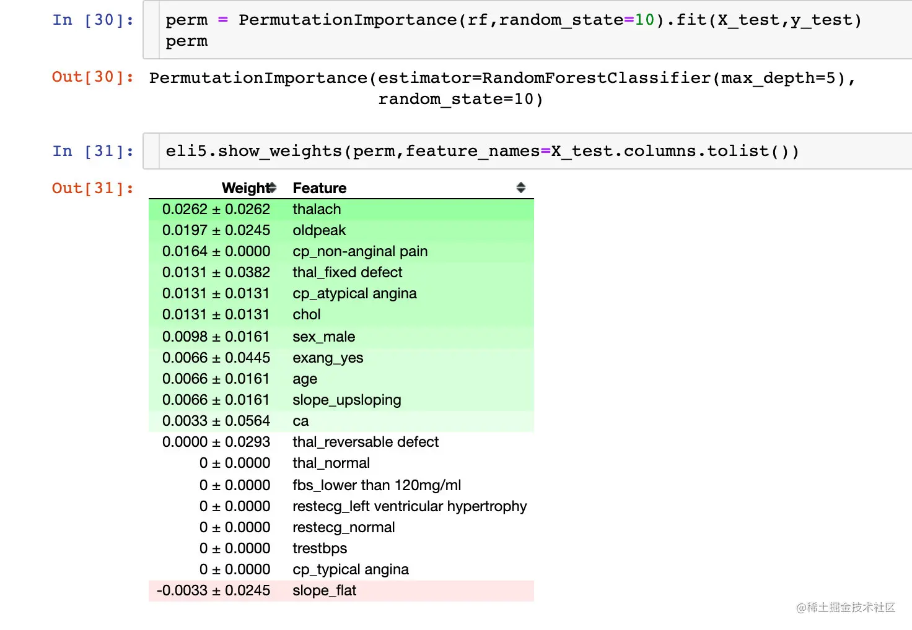
Task: Click weight value for age row
Action: click(x=216, y=379)
